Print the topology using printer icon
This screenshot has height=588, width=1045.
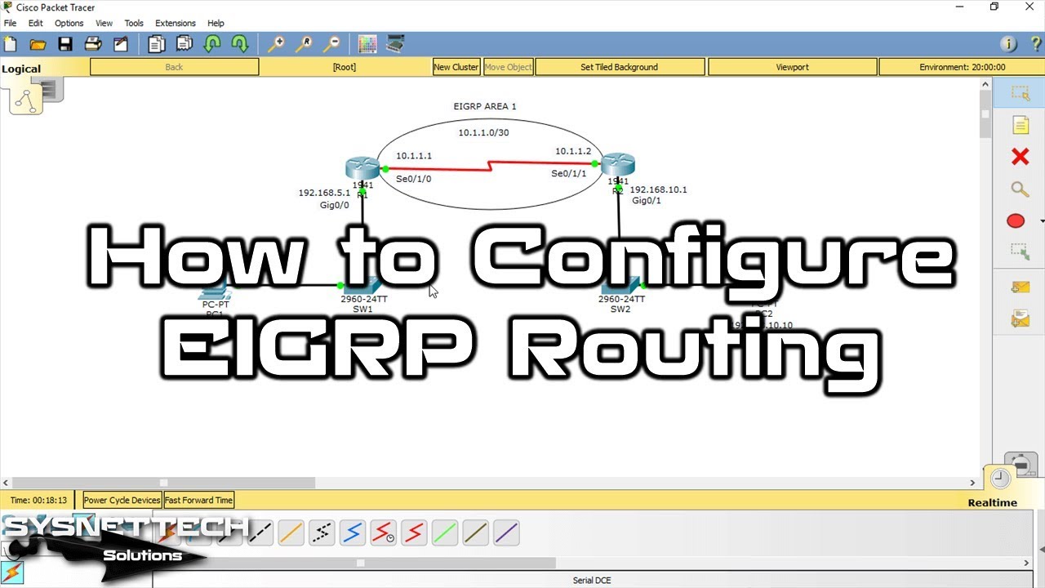pyautogui.click(x=93, y=44)
